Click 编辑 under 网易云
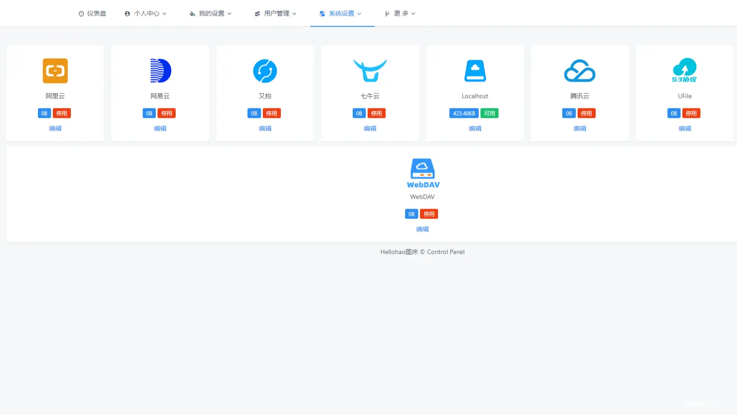 pyautogui.click(x=160, y=129)
